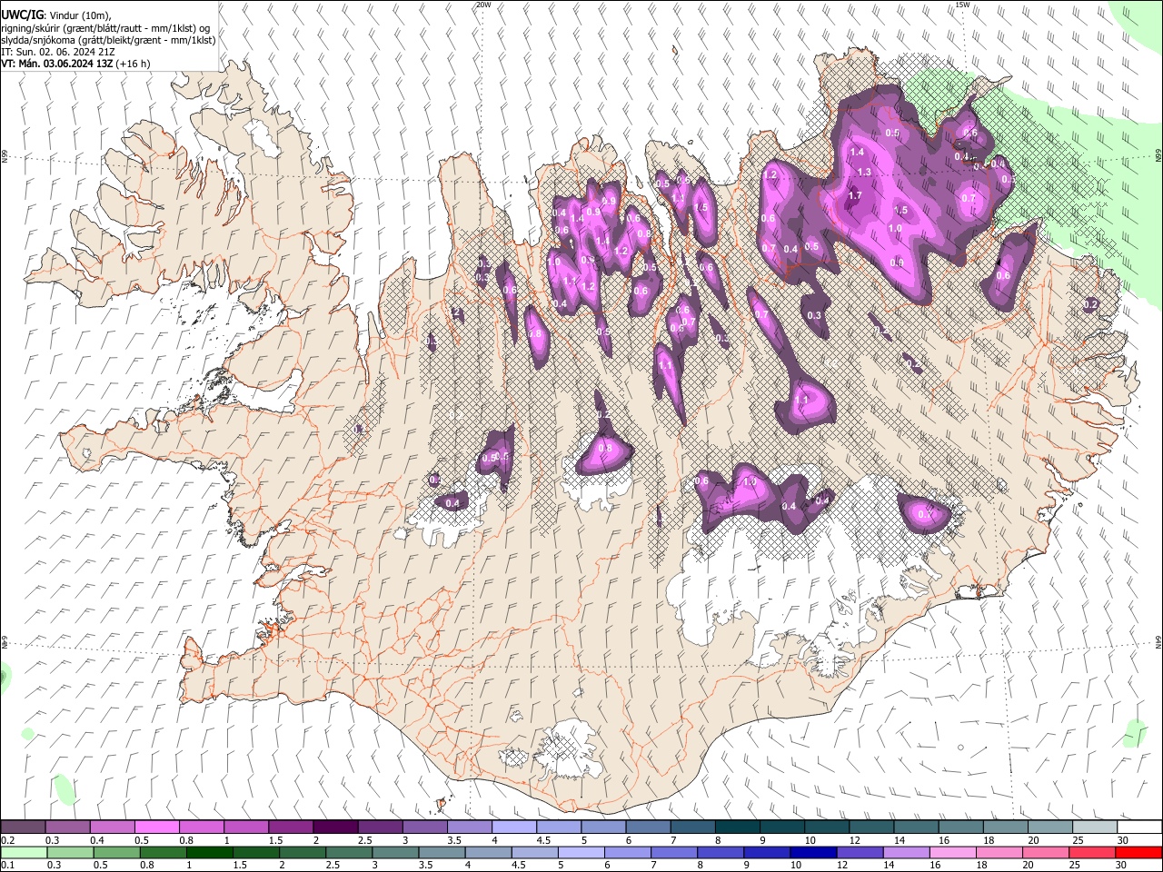Select snow scale swatch labeled 18
The width and height of the screenshot is (1163, 872).
[1007, 827]
